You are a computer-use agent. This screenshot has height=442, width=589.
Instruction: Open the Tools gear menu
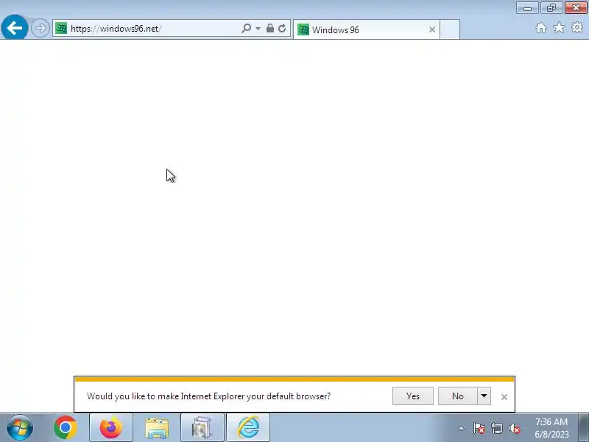pyautogui.click(x=577, y=27)
